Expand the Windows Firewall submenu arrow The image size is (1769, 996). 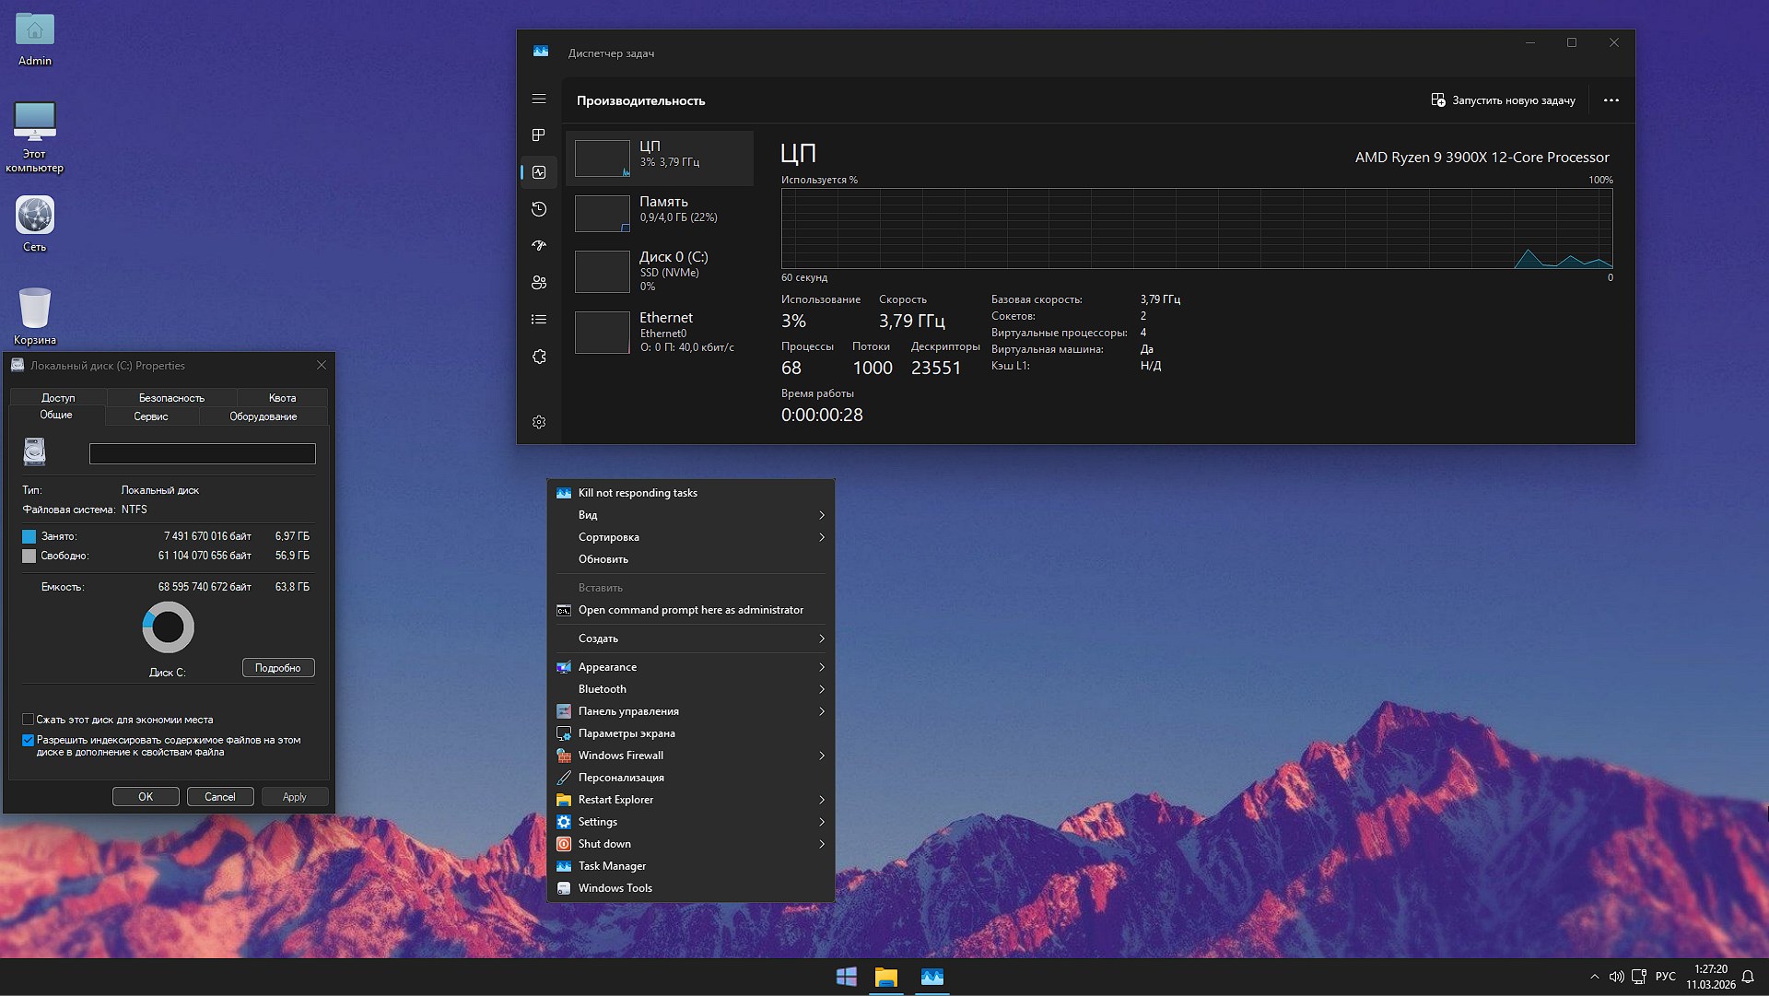[x=821, y=756]
